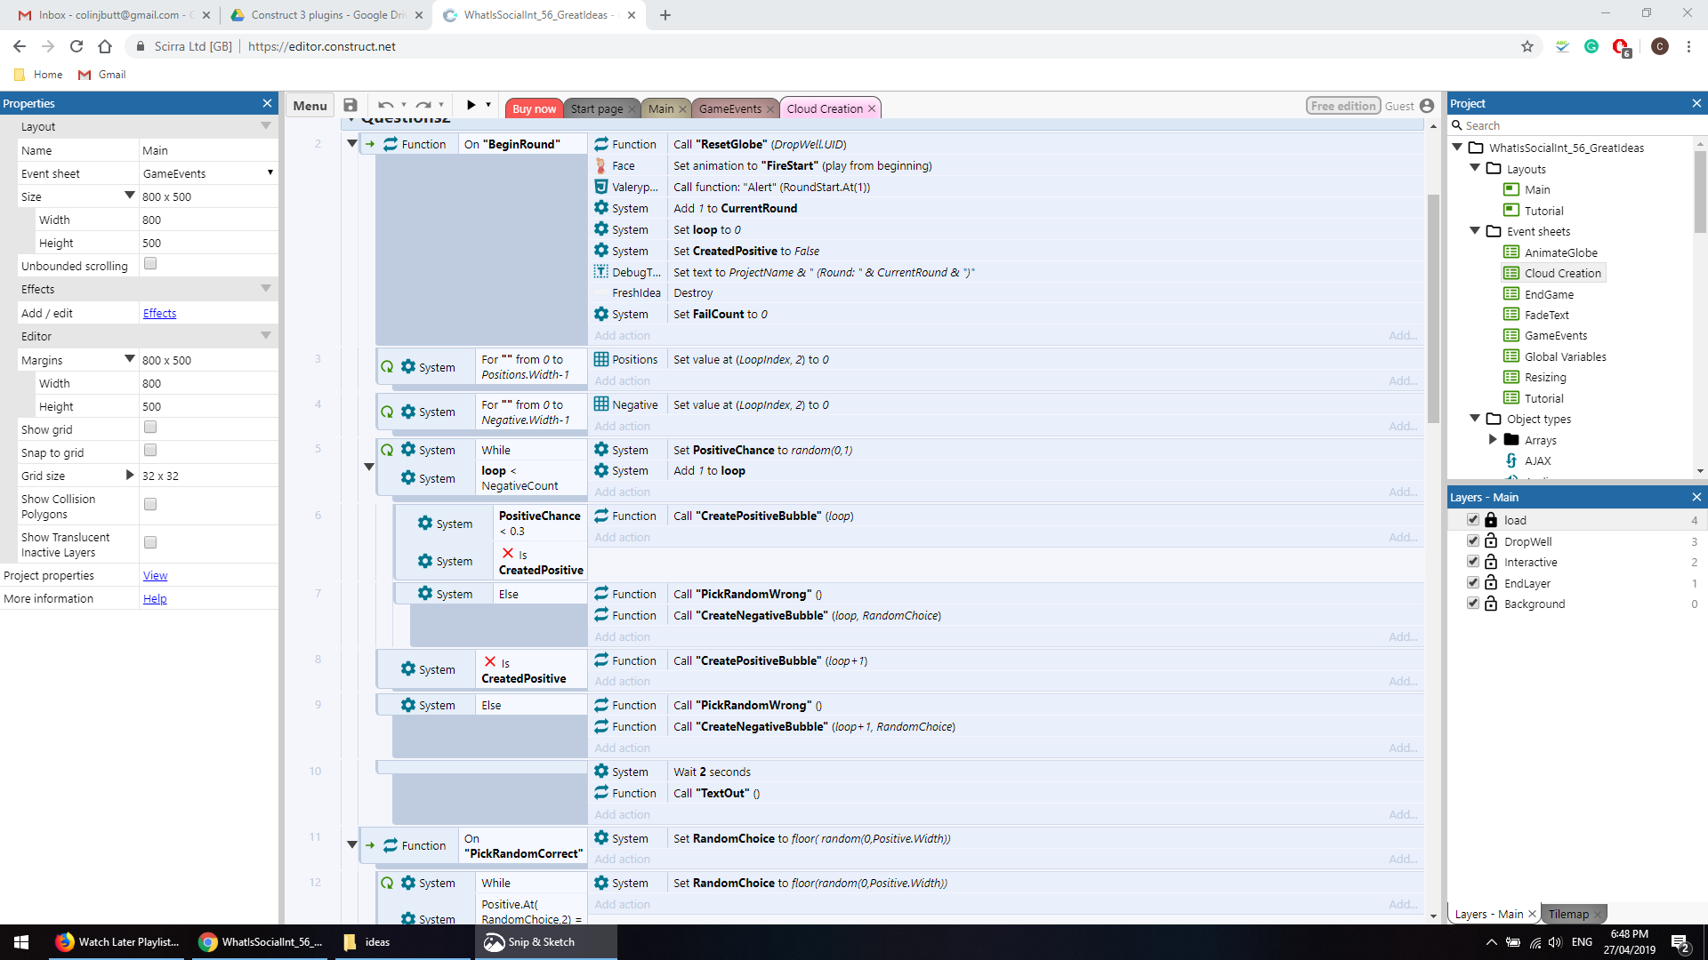Open the Main layout icon in Project
The width and height of the screenshot is (1708, 960).
pos(1511,189)
